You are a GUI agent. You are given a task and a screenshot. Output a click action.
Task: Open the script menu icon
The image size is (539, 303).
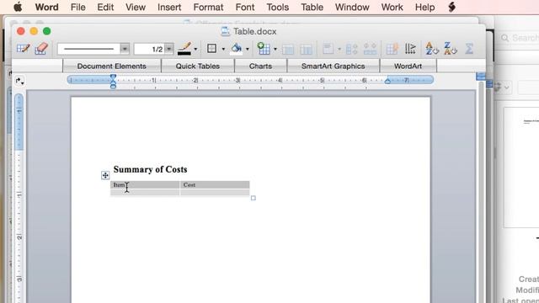click(x=451, y=7)
